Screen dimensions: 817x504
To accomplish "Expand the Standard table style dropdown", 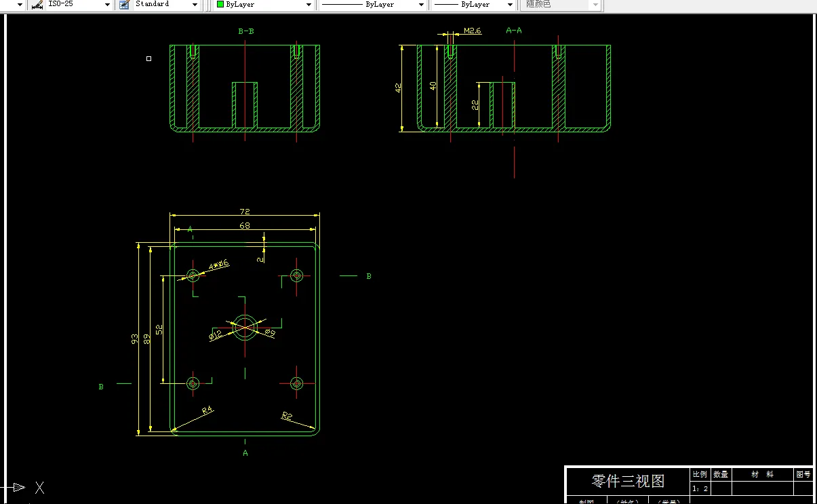I will click(195, 5).
